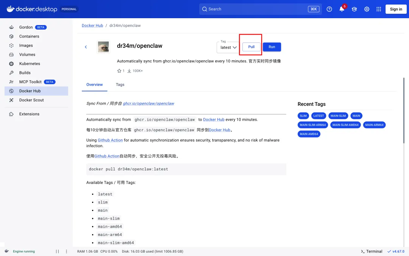Switch to the Overview tab
The width and height of the screenshot is (409, 256).
(94, 85)
